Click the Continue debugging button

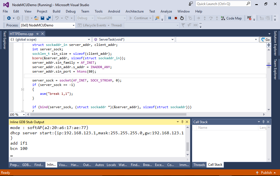click(x=139, y=18)
